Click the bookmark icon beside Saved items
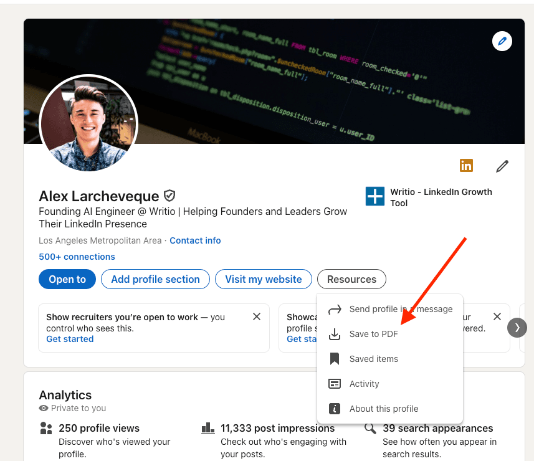 tap(335, 359)
